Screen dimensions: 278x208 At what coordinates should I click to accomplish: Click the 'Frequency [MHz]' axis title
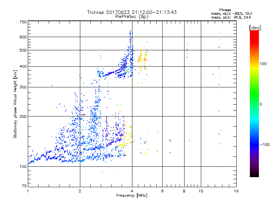click(x=132, y=196)
